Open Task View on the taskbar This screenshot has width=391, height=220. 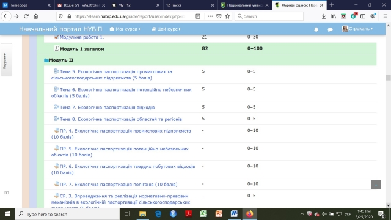click(127, 214)
